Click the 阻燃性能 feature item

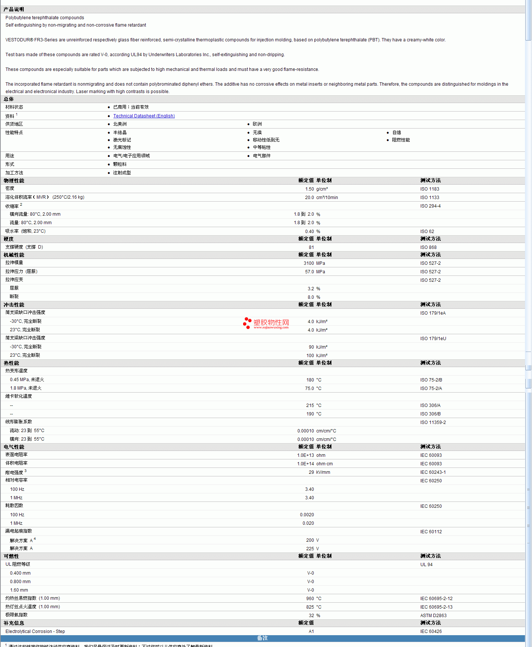pyautogui.click(x=401, y=140)
